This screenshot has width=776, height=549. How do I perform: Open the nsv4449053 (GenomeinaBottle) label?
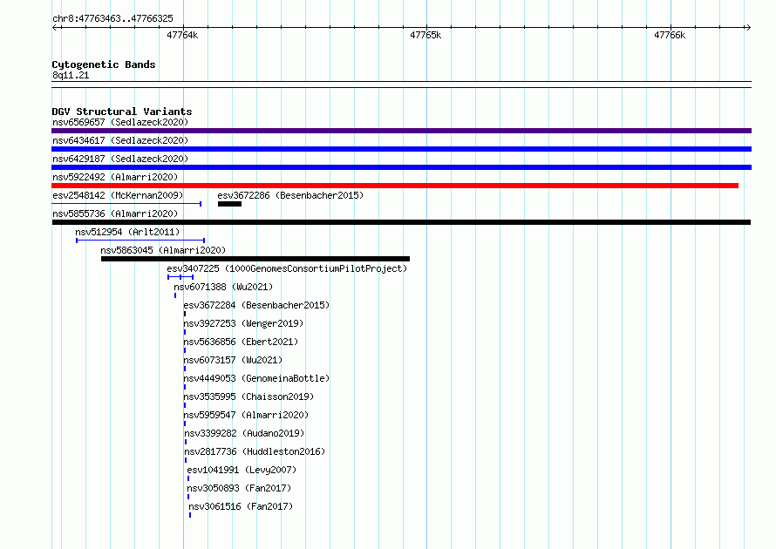click(x=256, y=378)
